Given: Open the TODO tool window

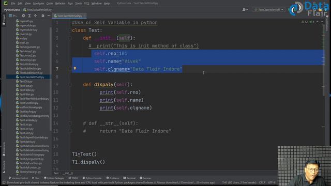Looking at the screenshot, I should pyautogui.click(x=73, y=178).
